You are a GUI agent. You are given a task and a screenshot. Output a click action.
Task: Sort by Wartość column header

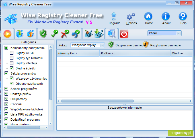[x=182, y=53]
